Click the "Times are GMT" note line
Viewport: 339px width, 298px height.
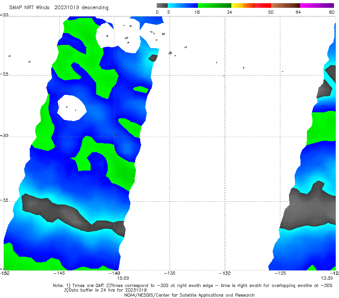192,286
